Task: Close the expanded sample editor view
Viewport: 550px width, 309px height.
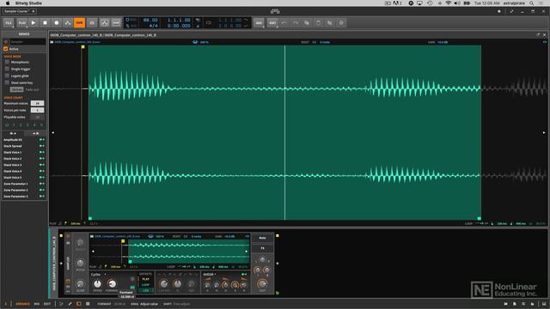Action: click(x=544, y=34)
